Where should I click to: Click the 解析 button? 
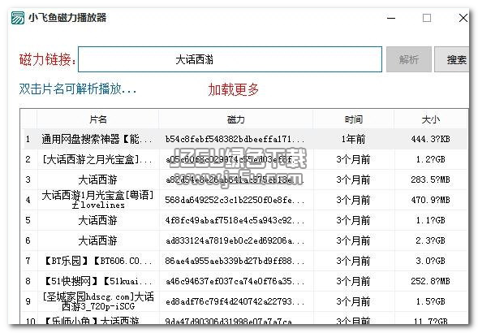(409, 59)
